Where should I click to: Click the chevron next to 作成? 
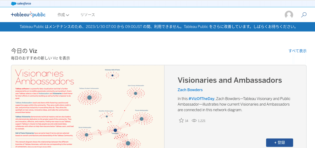tap(68, 15)
